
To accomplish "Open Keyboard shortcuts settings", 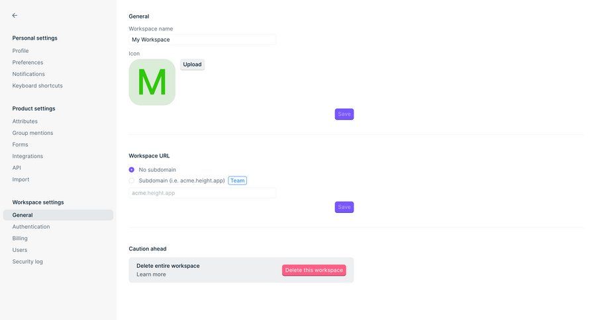I will coord(37,86).
